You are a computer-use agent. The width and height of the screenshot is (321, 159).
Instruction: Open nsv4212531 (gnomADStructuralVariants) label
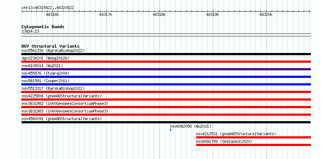click(x=236, y=134)
